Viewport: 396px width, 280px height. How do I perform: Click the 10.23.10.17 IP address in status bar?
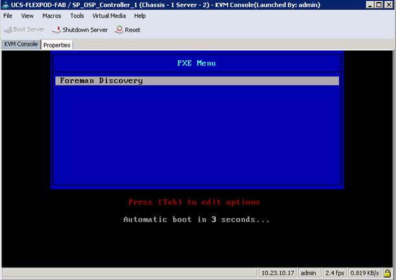click(x=278, y=273)
